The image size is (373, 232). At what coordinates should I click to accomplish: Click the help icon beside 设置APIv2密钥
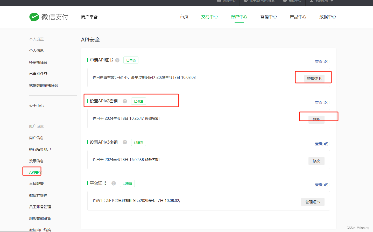(125, 101)
